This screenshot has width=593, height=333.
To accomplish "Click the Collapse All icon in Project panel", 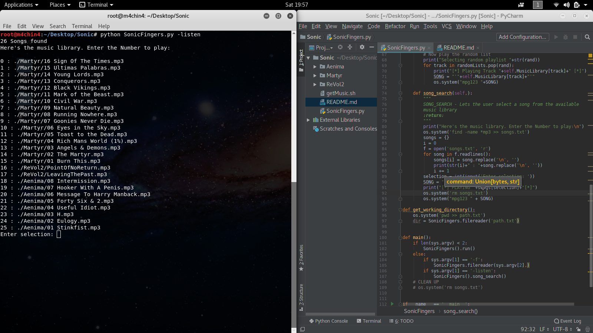I will (x=350, y=47).
